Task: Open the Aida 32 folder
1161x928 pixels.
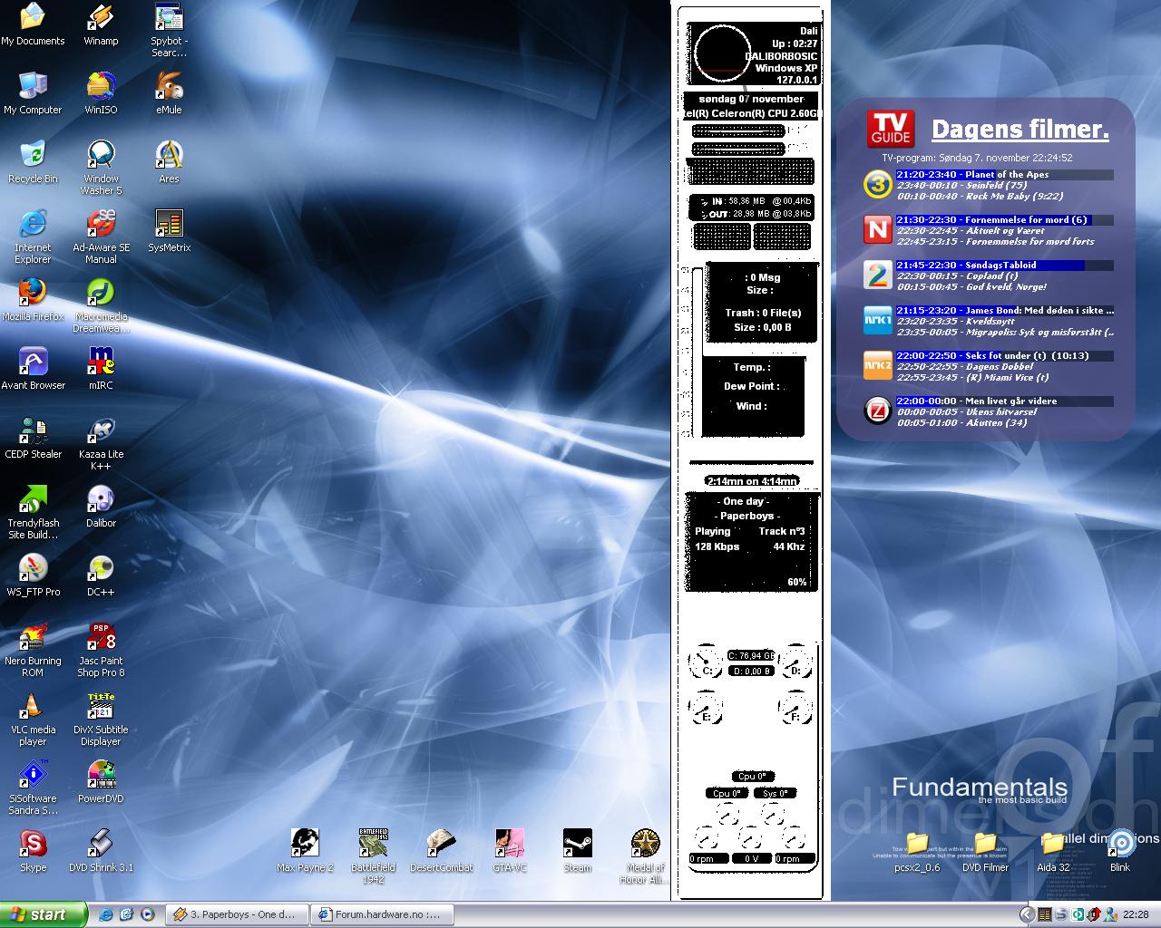Action: (1053, 852)
